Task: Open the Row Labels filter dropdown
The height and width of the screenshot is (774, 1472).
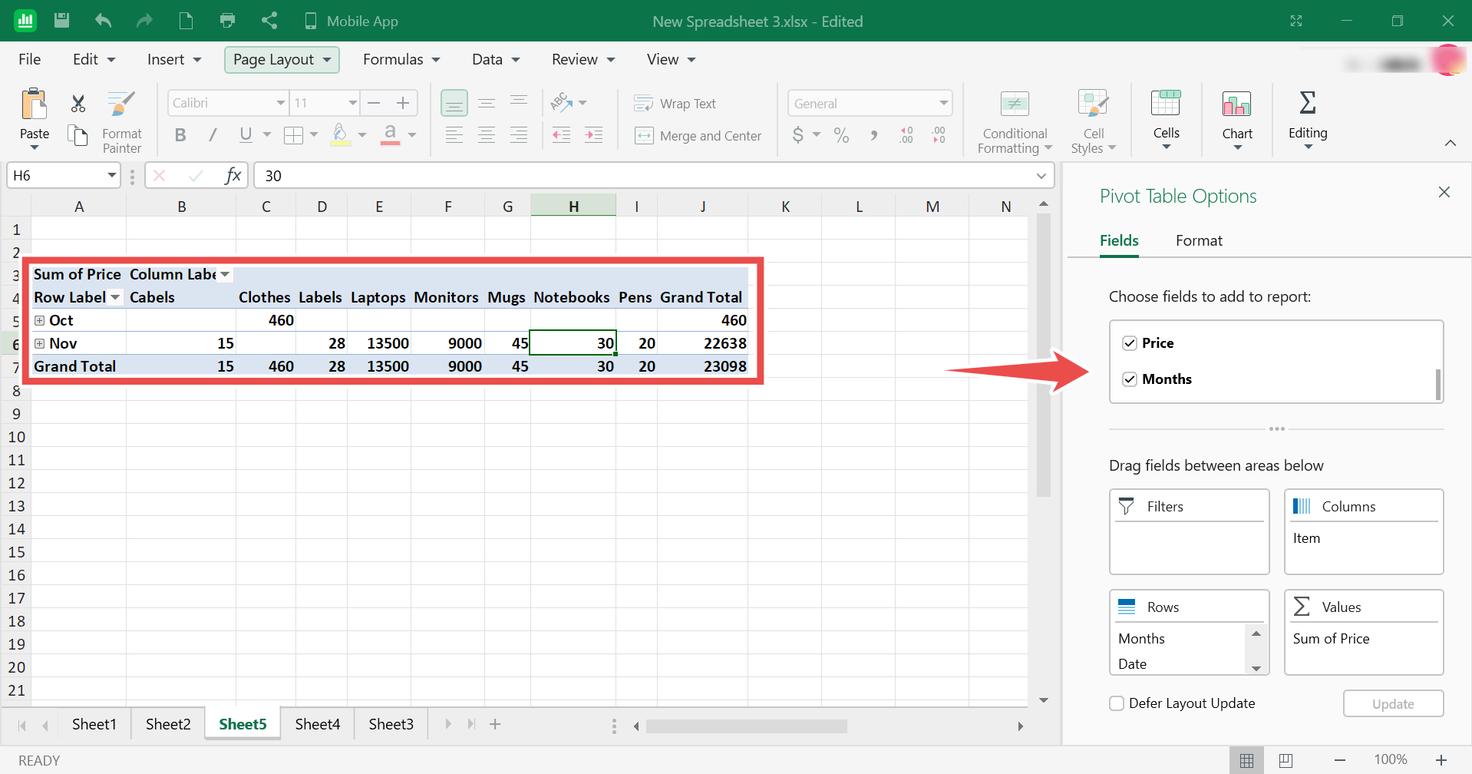Action: coord(115,297)
